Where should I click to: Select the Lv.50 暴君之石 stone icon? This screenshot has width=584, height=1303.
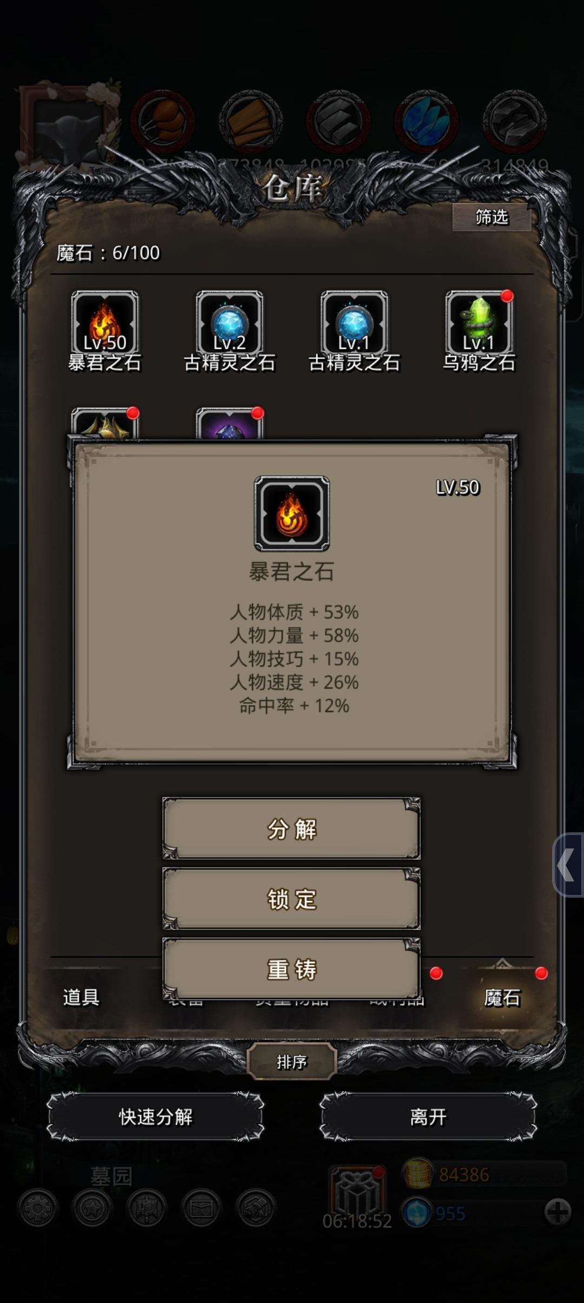point(104,323)
